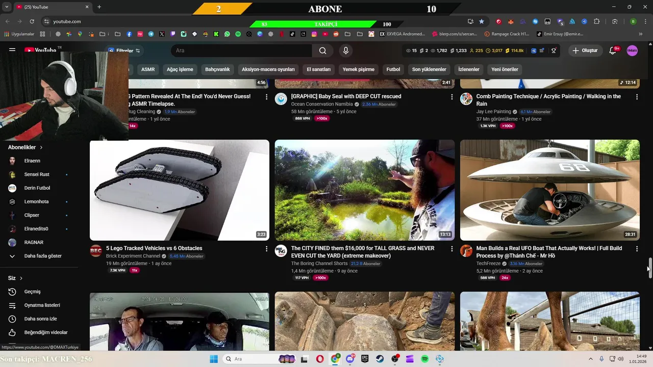Viewport: 653px width, 367px height.
Task: Expand the Abonelikler section chevron
Action: tap(41, 147)
